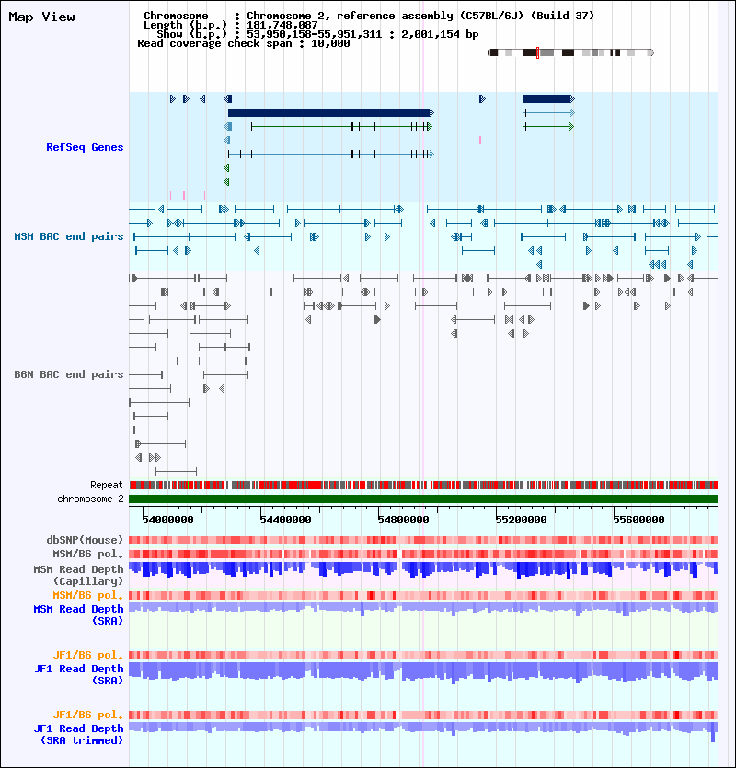The image size is (736, 768).
Task: Click the MSM Read Depth (Capillary) blue histogram
Action: coord(423,569)
